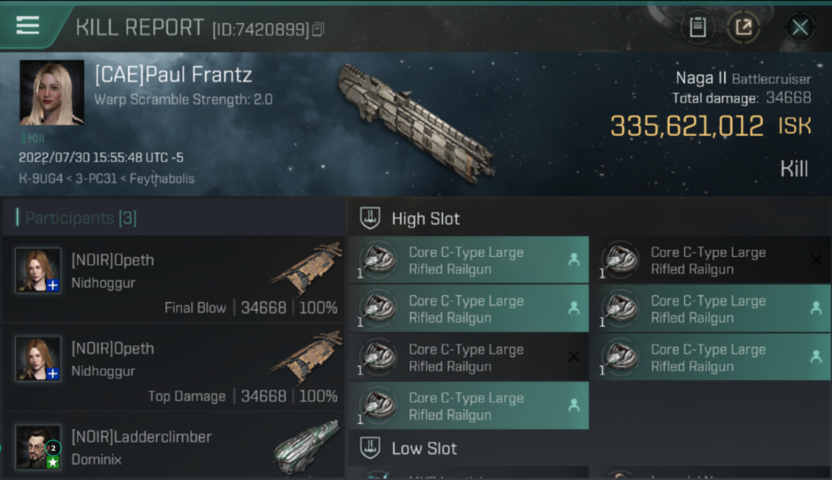
Task: Copy the kill report ID
Action: [318, 29]
